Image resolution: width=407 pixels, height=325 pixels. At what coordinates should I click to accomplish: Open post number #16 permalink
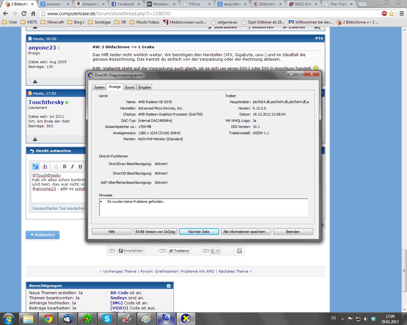[319, 38]
